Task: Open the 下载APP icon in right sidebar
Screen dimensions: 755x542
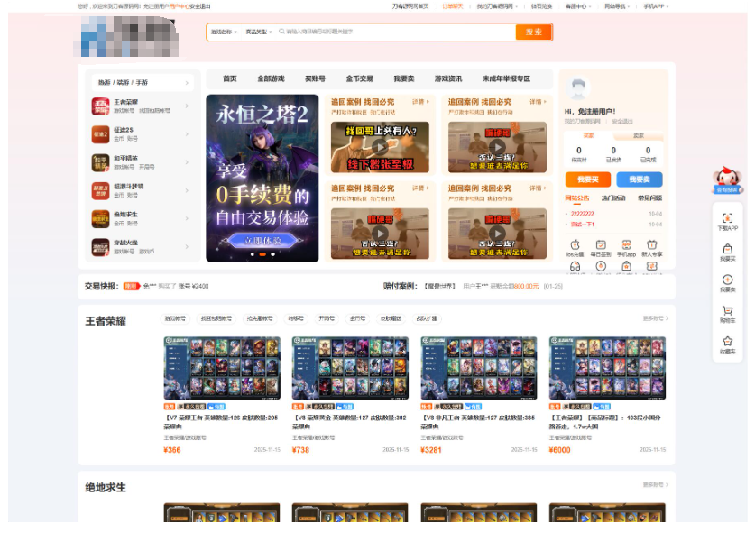Action: 728,220
